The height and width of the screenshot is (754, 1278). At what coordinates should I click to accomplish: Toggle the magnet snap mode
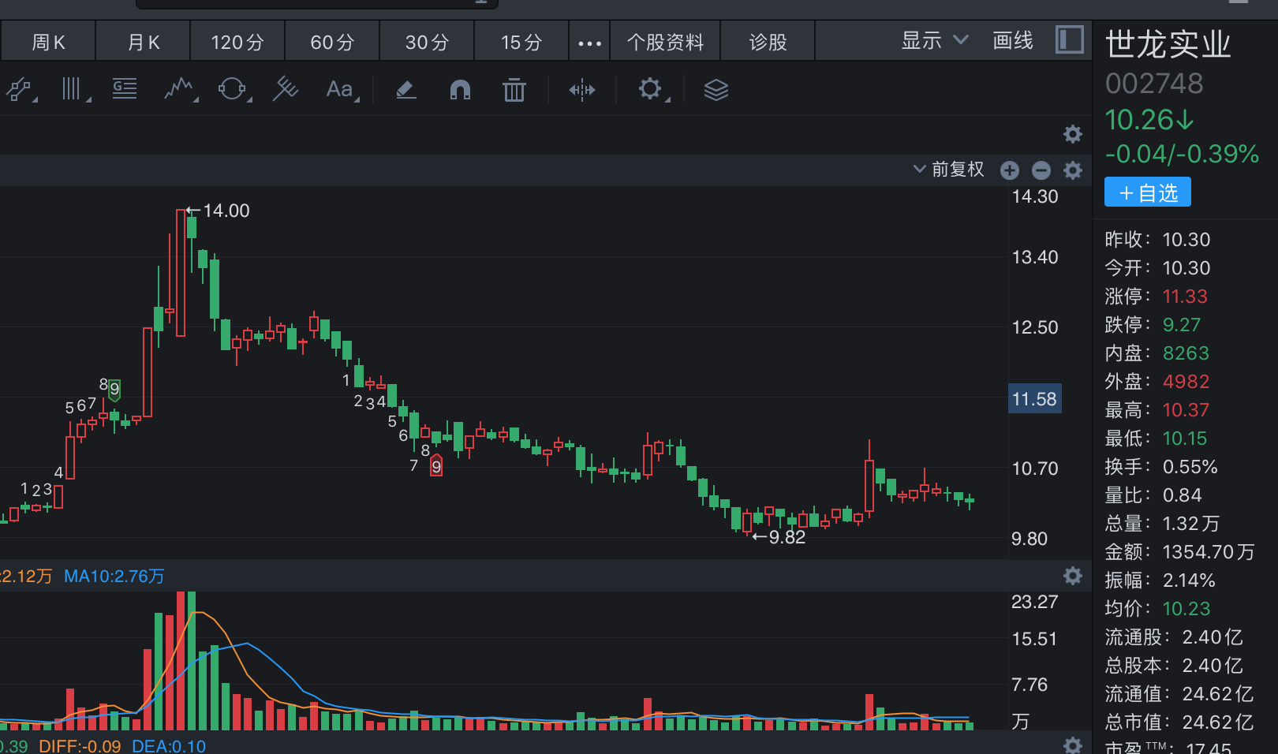[x=460, y=90]
